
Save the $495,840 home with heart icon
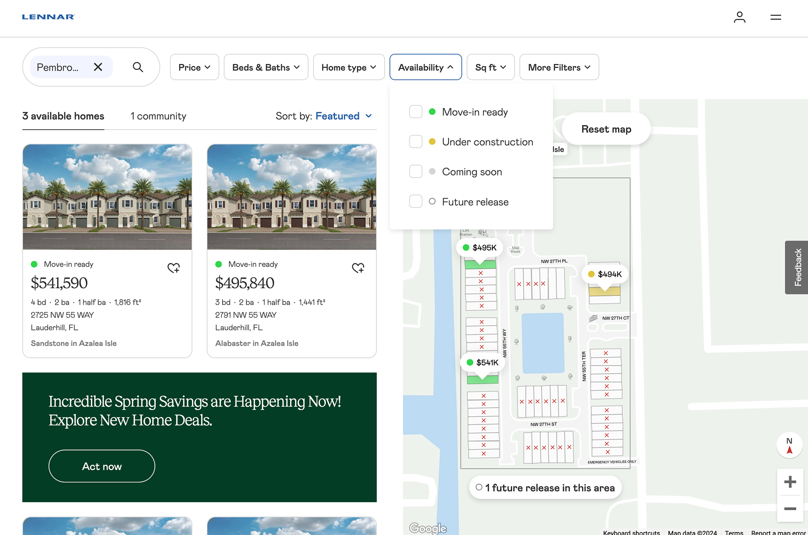(358, 268)
